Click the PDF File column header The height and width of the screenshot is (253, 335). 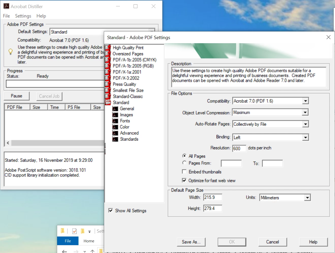pyautogui.click(x=18, y=107)
